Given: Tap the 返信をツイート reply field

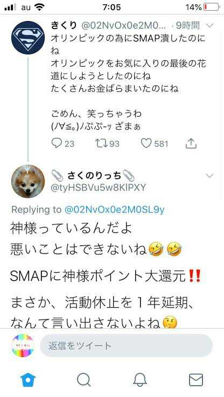Looking at the screenshot, I should 126,345.
